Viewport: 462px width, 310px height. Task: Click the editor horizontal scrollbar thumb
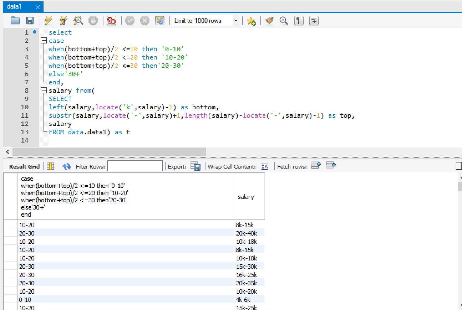click(x=109, y=151)
